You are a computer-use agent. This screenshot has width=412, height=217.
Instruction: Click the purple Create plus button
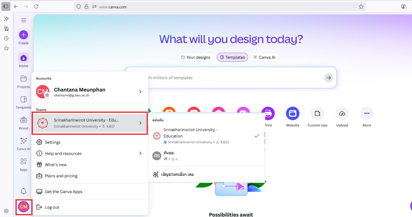click(x=23, y=35)
